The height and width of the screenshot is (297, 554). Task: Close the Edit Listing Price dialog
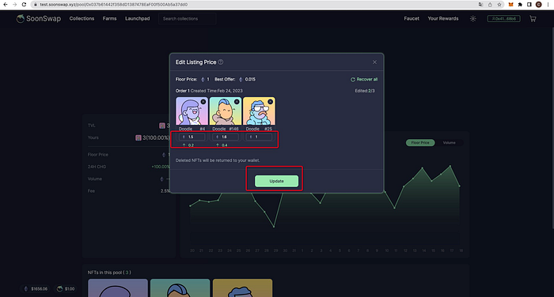374,62
